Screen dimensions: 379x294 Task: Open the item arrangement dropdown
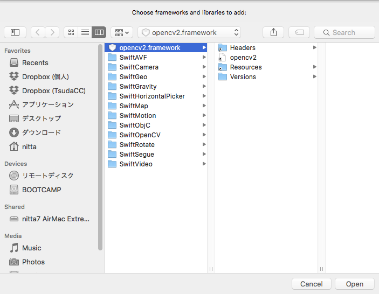coord(121,32)
